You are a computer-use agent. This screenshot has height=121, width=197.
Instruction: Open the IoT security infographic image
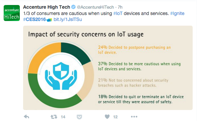[108, 68]
